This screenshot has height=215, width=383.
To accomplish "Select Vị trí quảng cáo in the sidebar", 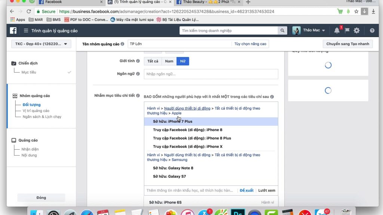I will (36, 110).
